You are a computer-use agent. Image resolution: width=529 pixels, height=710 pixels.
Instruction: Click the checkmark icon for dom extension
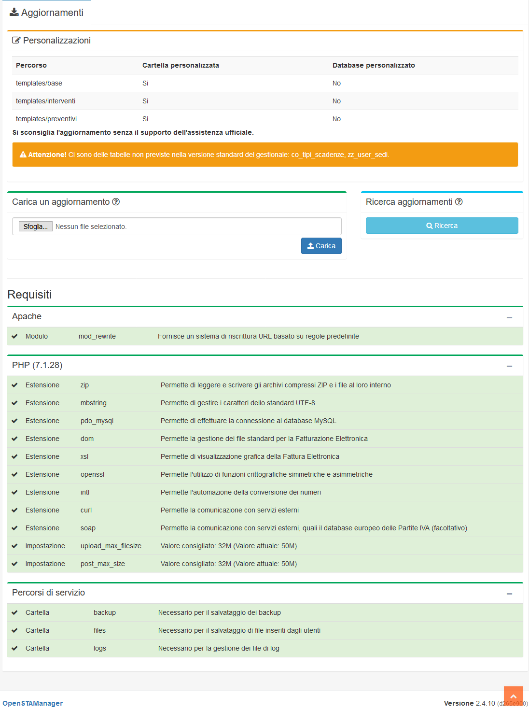[x=14, y=439]
